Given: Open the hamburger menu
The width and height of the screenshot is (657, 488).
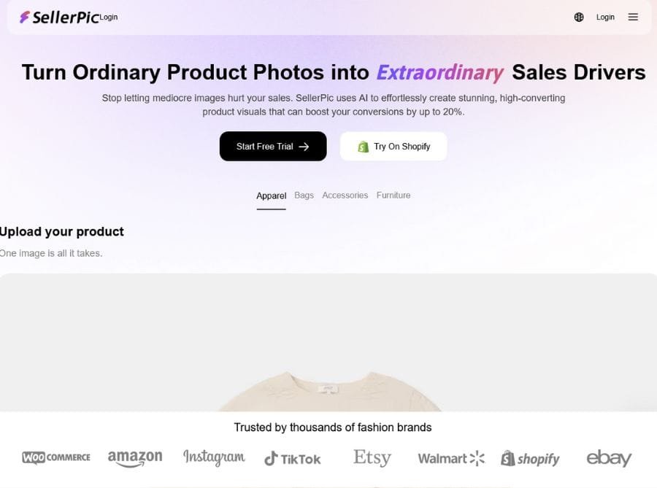Looking at the screenshot, I should (633, 17).
